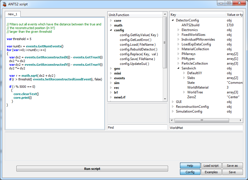Click the Find function search field
This screenshot has width=248, height=180.
(137, 128)
